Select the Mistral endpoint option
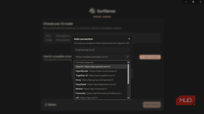The width and height of the screenshot is (204, 114). tap(101, 89)
